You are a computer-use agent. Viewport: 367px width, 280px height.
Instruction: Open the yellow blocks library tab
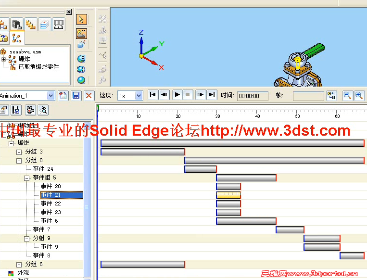point(31,24)
